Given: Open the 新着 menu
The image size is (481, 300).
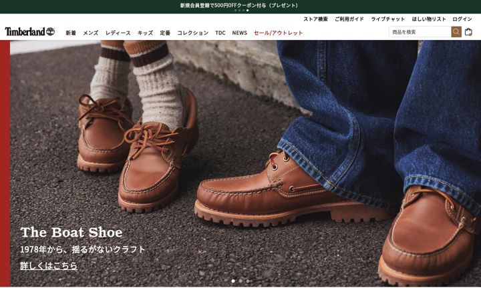Looking at the screenshot, I should [x=71, y=33].
